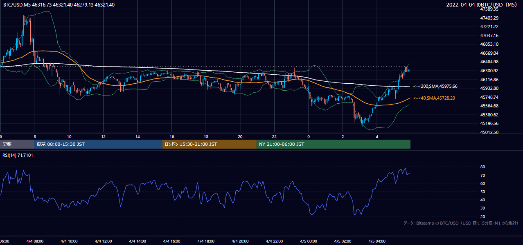Click bottom date label 4/4 22:00

pyautogui.click(x=275, y=241)
